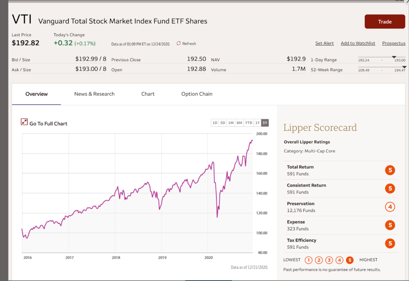Viewport: 409px width, 281px height.
Task: Click the Preservation rating 4 badge
Action: pos(390,207)
